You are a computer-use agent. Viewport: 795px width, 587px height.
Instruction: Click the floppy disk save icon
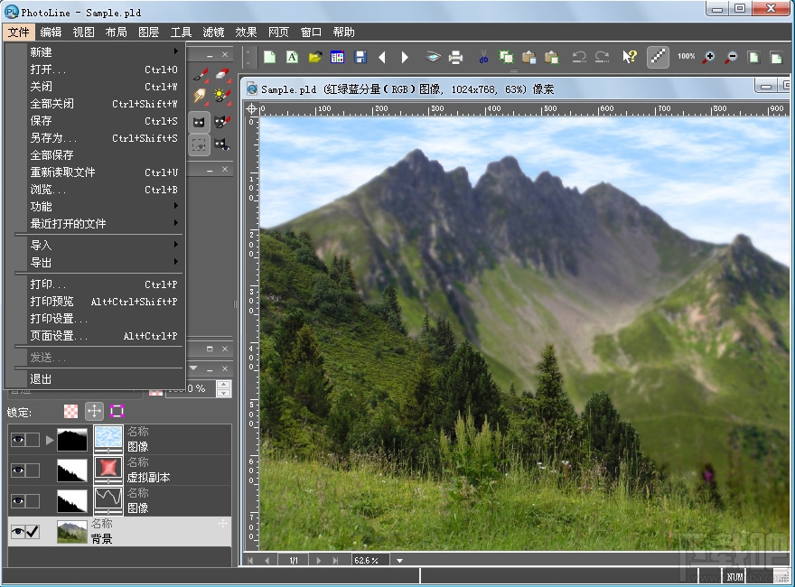point(360,57)
